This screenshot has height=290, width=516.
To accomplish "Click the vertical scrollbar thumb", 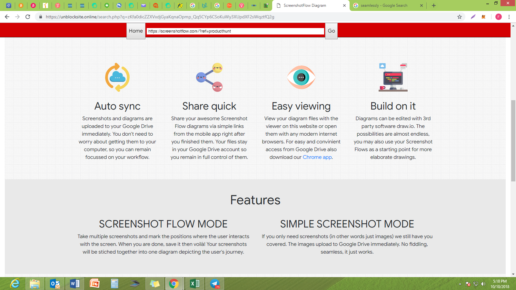I will (x=513, y=141).
